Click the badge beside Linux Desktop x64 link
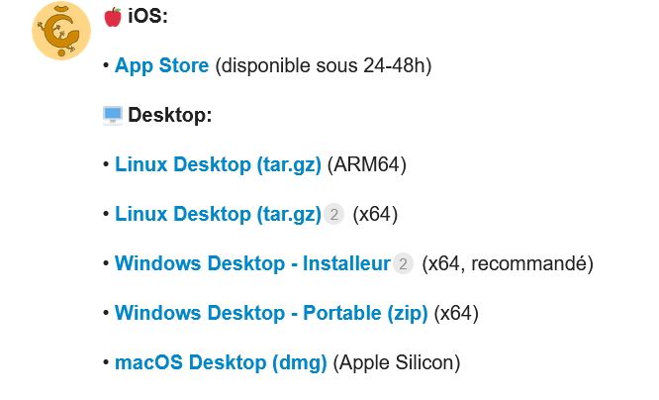The image size is (659, 400). [334, 214]
